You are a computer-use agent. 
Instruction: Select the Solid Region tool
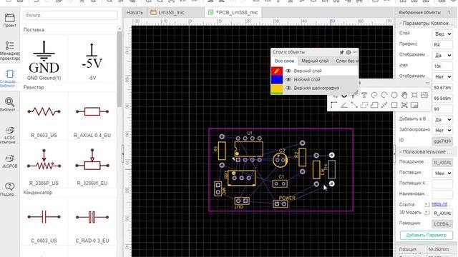[x=374, y=105]
